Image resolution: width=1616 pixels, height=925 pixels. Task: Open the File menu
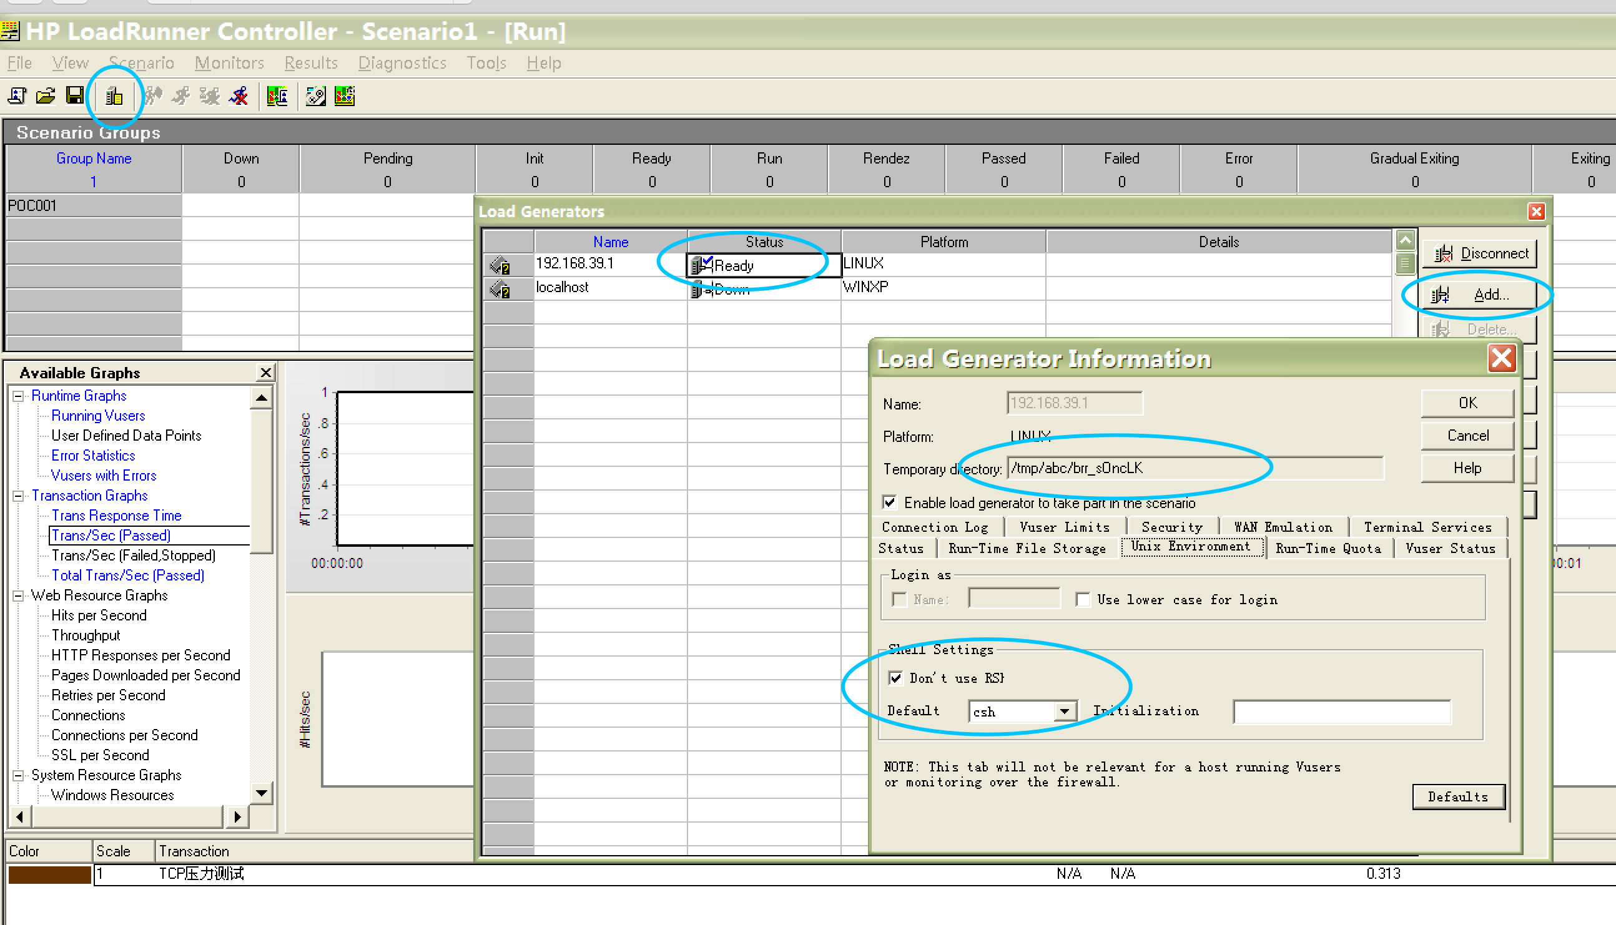coord(20,63)
